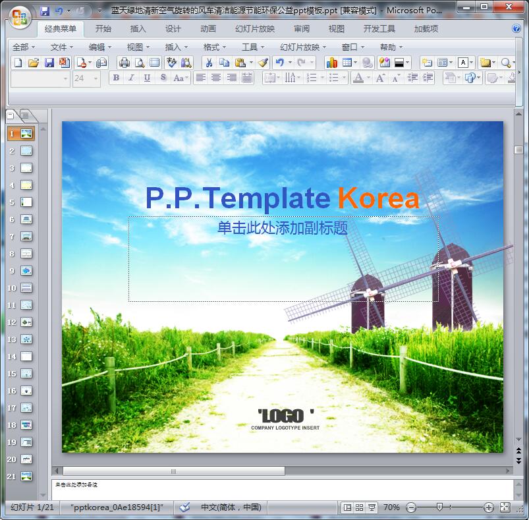Click the Increase indent level icon

pyautogui.click(x=428, y=78)
